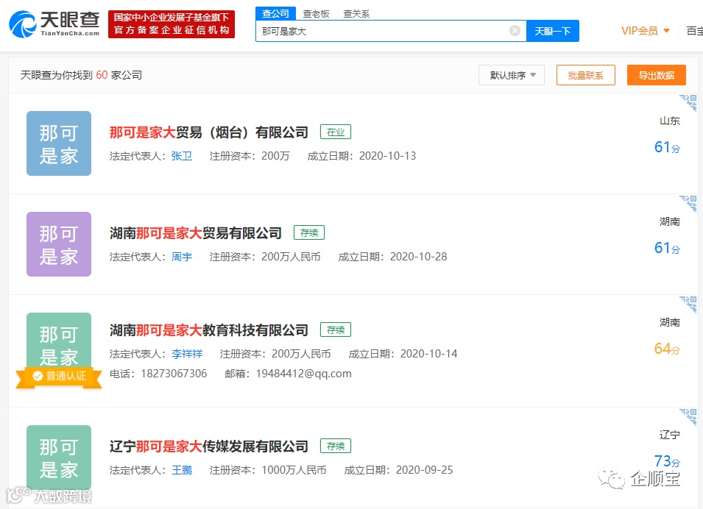Click the 批量联系 button
Image resolution: width=703 pixels, height=509 pixels.
tap(585, 75)
